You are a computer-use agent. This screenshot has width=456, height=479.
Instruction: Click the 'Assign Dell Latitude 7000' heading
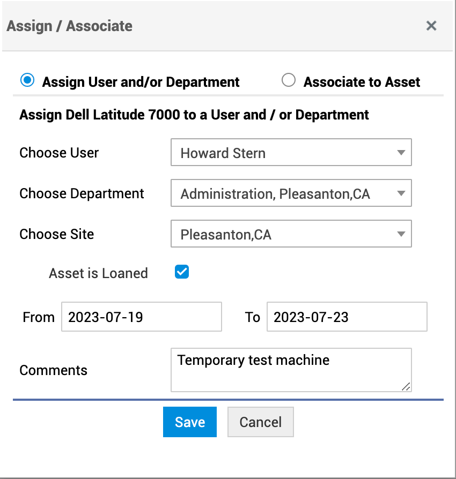pyautogui.click(x=194, y=115)
